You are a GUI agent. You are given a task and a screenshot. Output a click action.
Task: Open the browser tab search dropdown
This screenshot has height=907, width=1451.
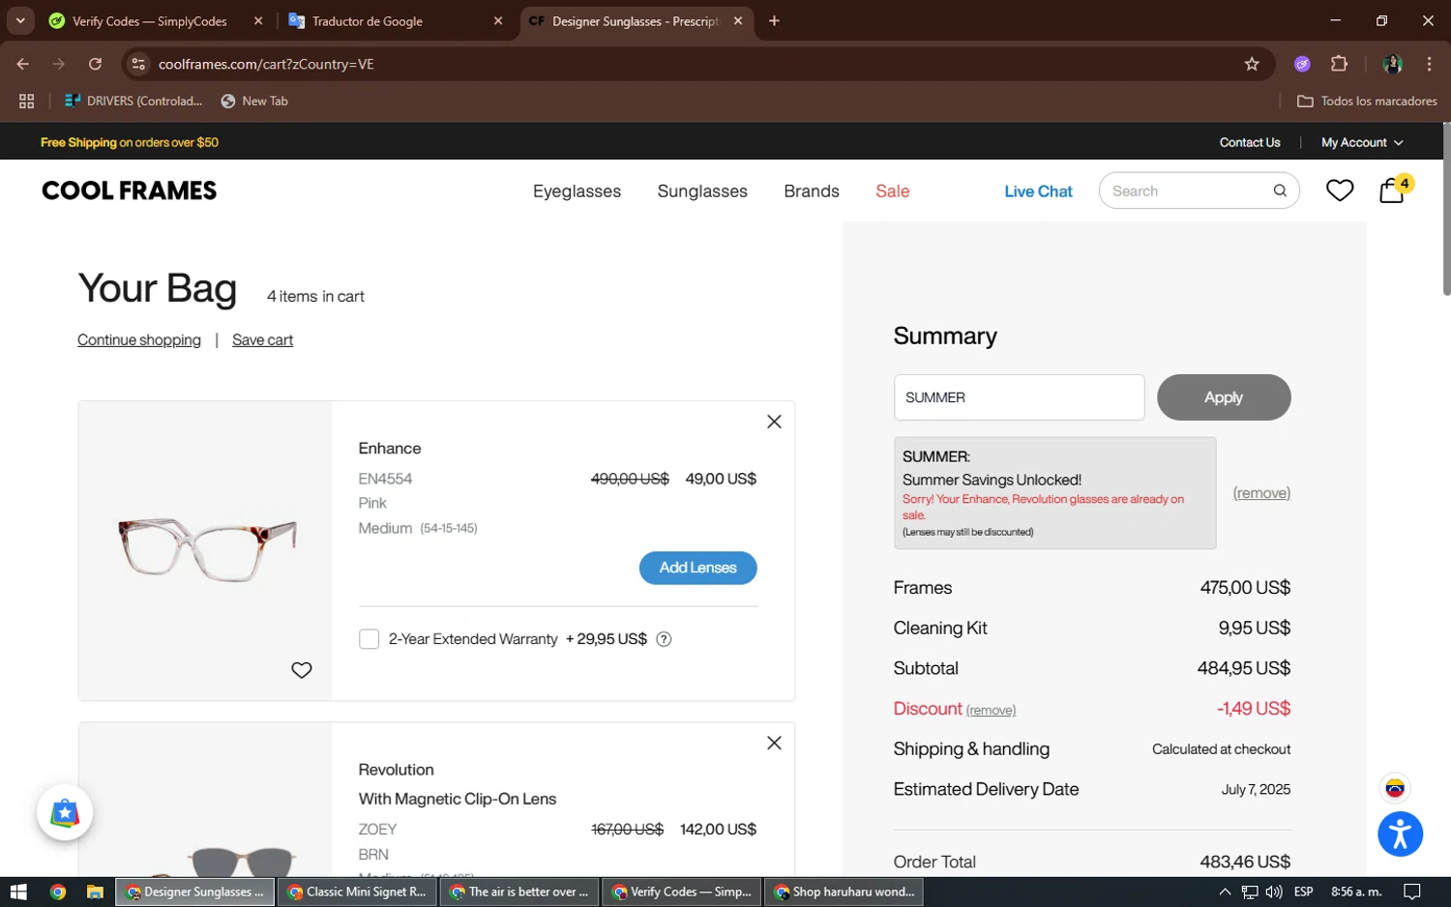coord(20,20)
